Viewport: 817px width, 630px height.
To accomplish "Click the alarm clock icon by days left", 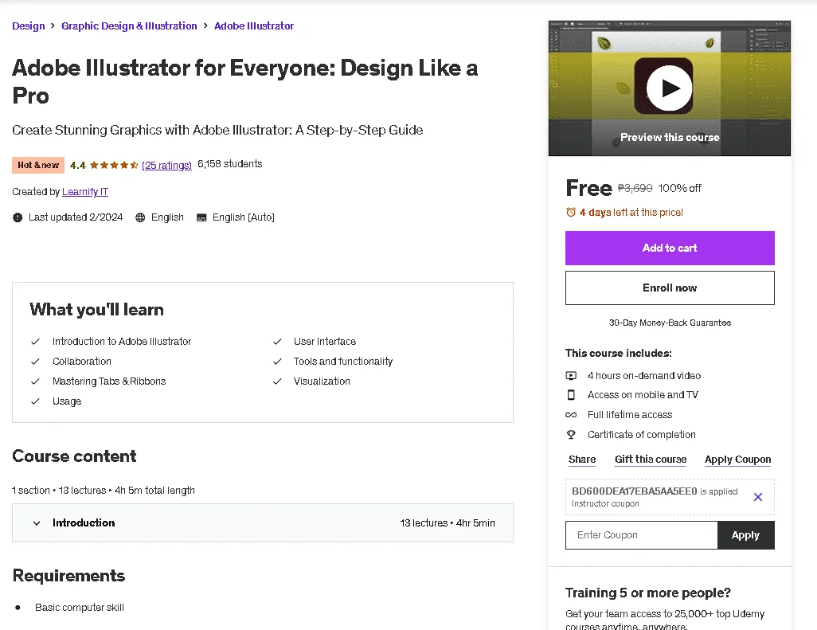I will point(571,212).
